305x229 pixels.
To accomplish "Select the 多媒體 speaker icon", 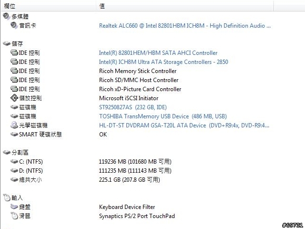I will tap(6, 16).
